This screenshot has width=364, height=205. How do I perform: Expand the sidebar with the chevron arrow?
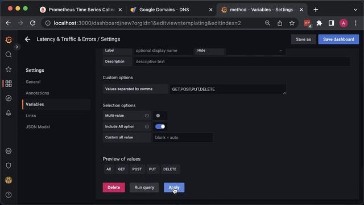pos(16,47)
